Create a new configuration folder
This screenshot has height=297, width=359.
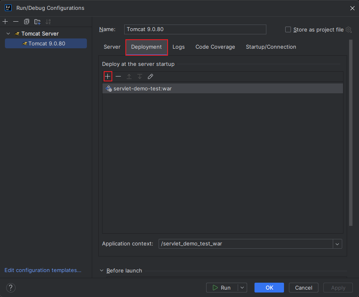pyautogui.click(x=37, y=21)
